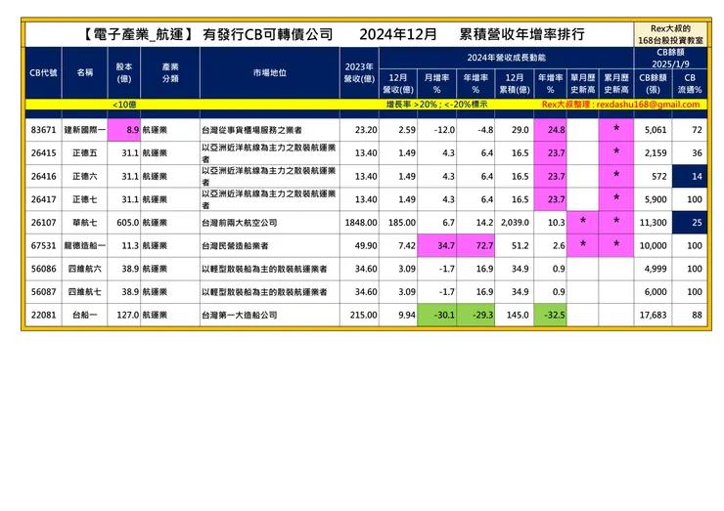
Task: Select the green -32.5 cumulative growth cell
Action: coord(551,315)
